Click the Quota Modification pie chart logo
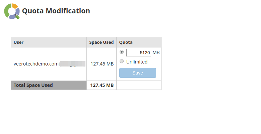Viewport: 261px width, 134px height. [x=12, y=11]
